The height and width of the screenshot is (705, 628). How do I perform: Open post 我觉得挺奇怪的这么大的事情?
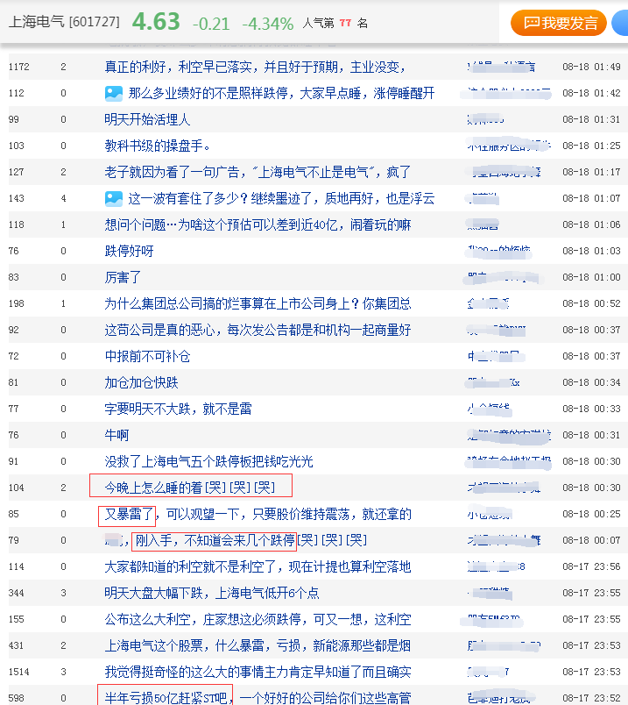[258, 673]
